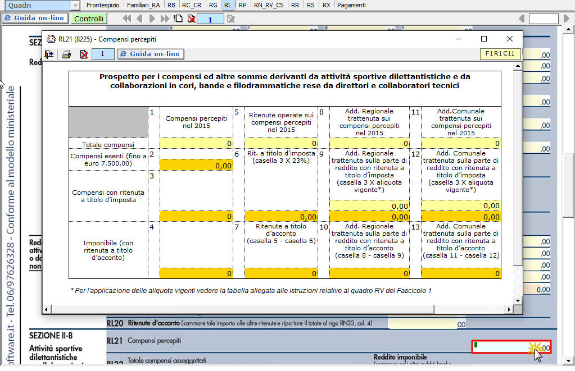The height and width of the screenshot is (371, 575).
Task: Print the RL21 compensi prospetto
Action: 66,54
